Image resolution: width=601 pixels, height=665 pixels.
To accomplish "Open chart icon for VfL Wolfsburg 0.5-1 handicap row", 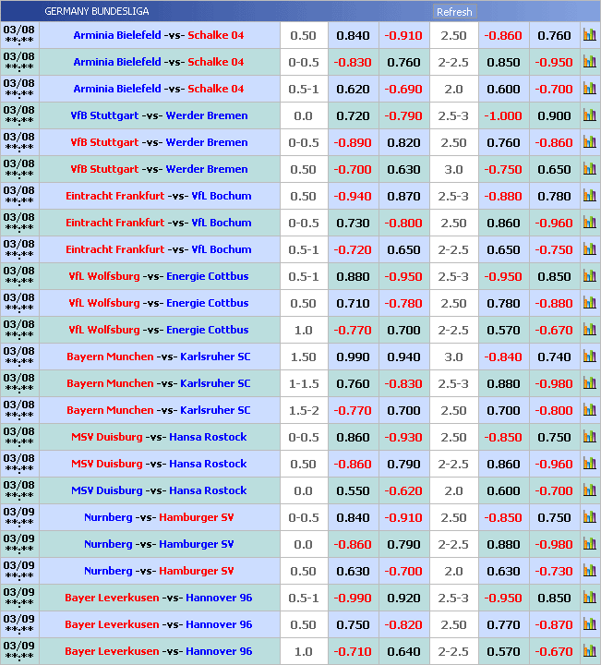I will (x=590, y=275).
